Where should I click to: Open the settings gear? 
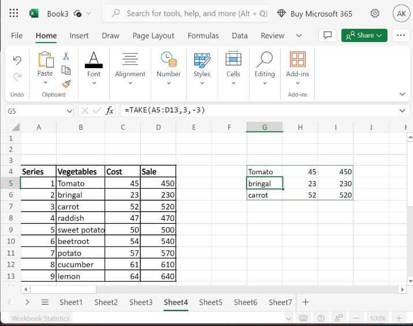click(374, 13)
